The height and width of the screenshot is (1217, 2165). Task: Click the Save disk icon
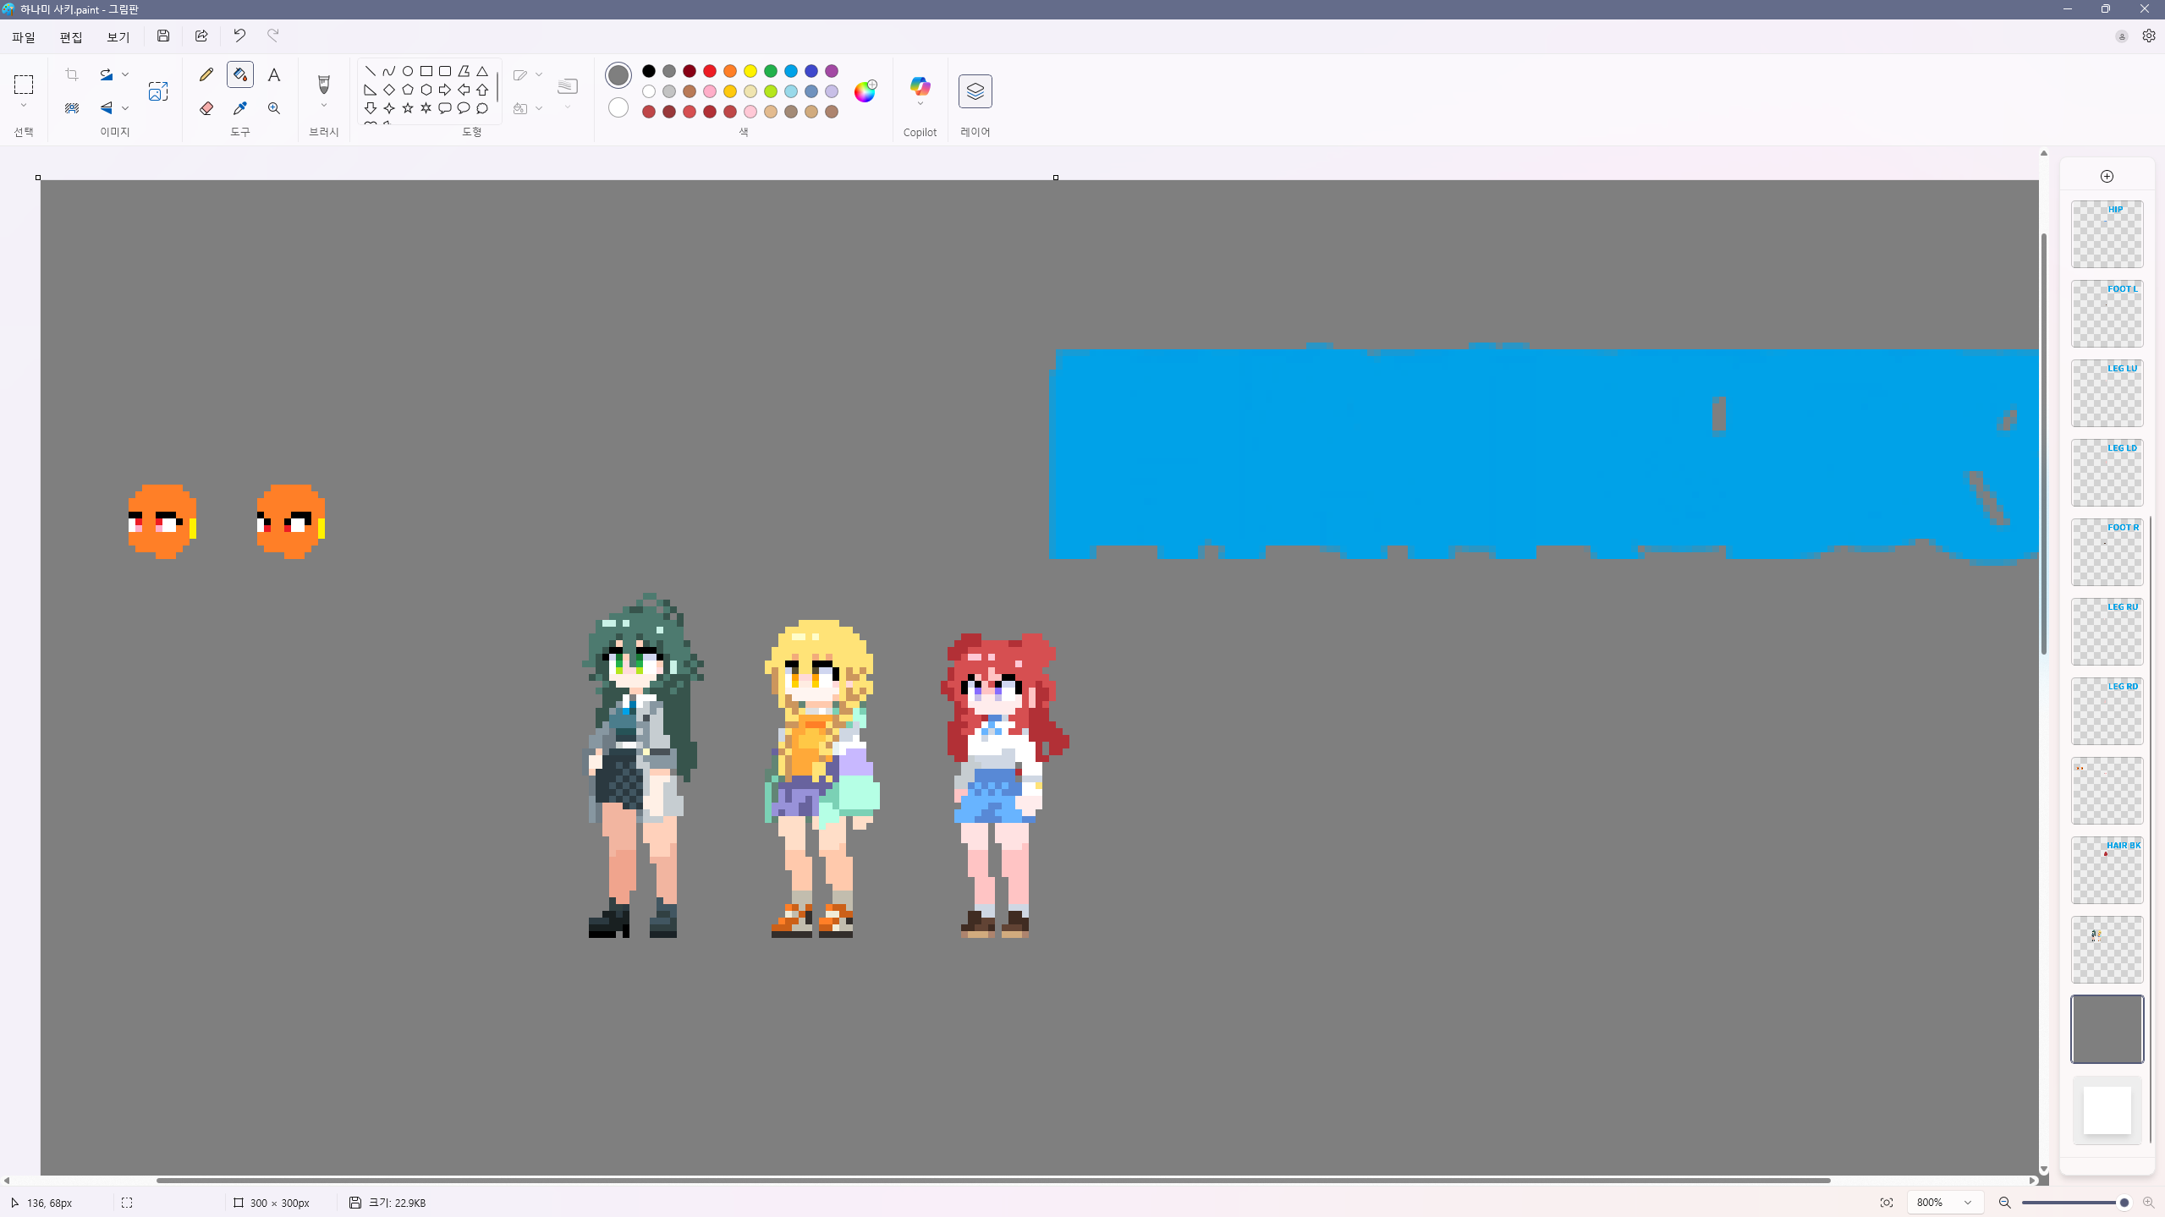point(163,36)
